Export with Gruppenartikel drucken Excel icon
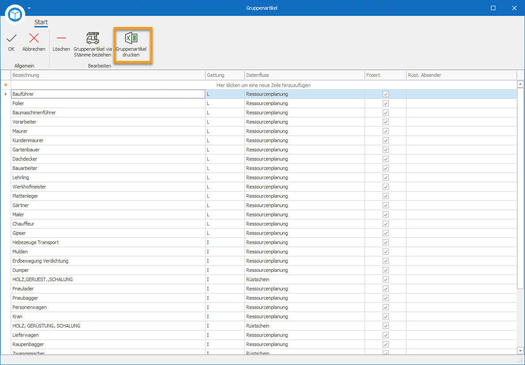This screenshot has width=525, height=365. point(131,38)
